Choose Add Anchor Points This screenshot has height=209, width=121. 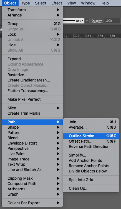[x=91, y=160]
